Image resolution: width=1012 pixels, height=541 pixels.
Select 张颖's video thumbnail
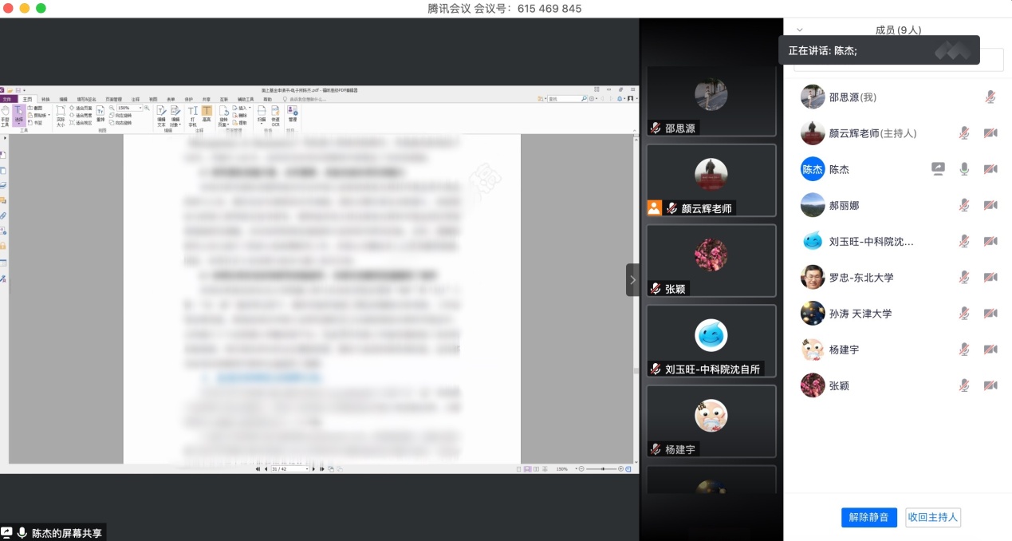pos(711,260)
